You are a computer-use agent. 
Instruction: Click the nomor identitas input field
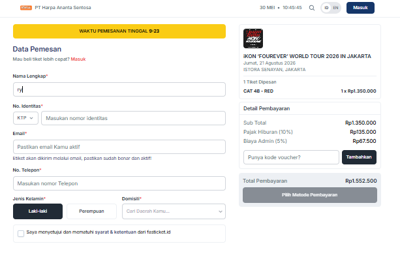pyautogui.click(x=133, y=118)
